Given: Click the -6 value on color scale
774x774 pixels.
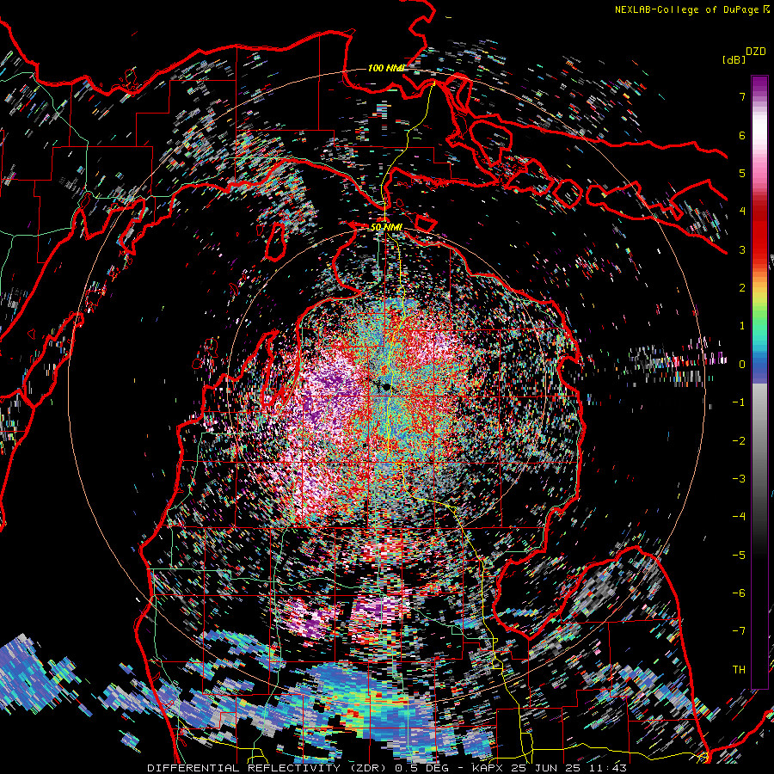Looking at the screenshot, I should tap(739, 593).
